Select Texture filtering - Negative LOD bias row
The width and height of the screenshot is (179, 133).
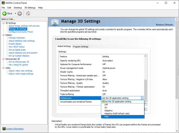tap(102, 79)
